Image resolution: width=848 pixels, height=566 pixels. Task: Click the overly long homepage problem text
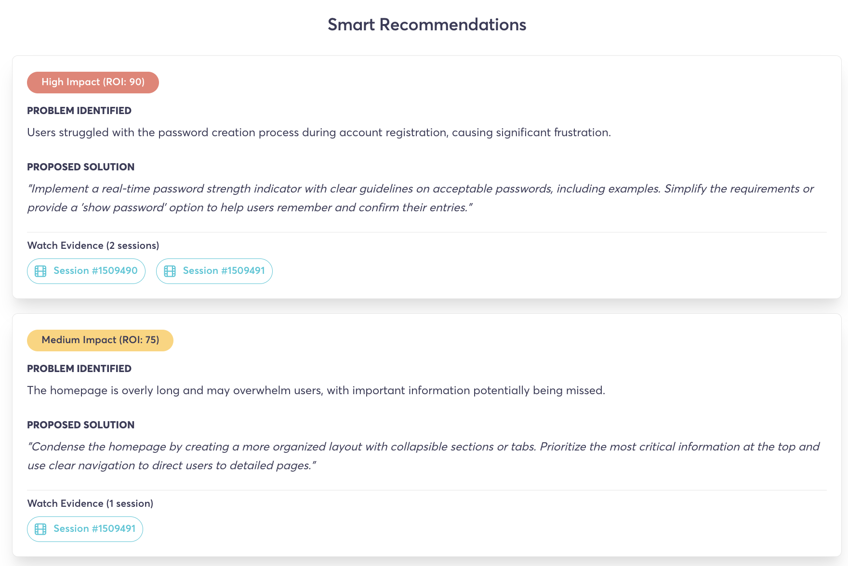[x=315, y=390]
